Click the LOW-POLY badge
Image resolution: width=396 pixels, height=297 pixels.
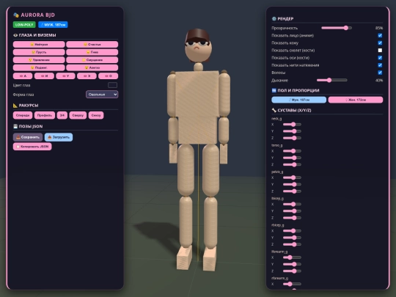[x=24, y=25]
